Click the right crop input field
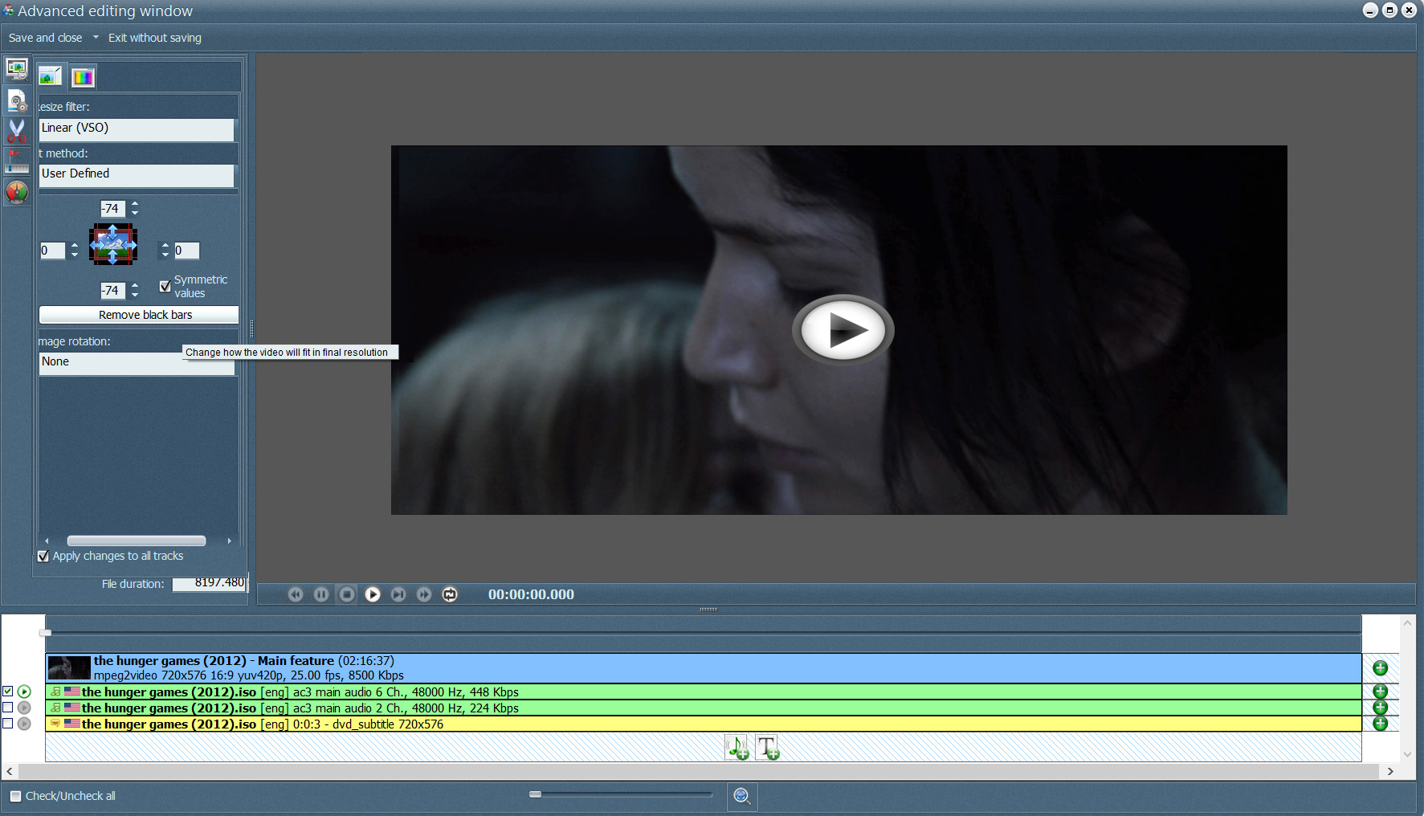 pos(187,251)
